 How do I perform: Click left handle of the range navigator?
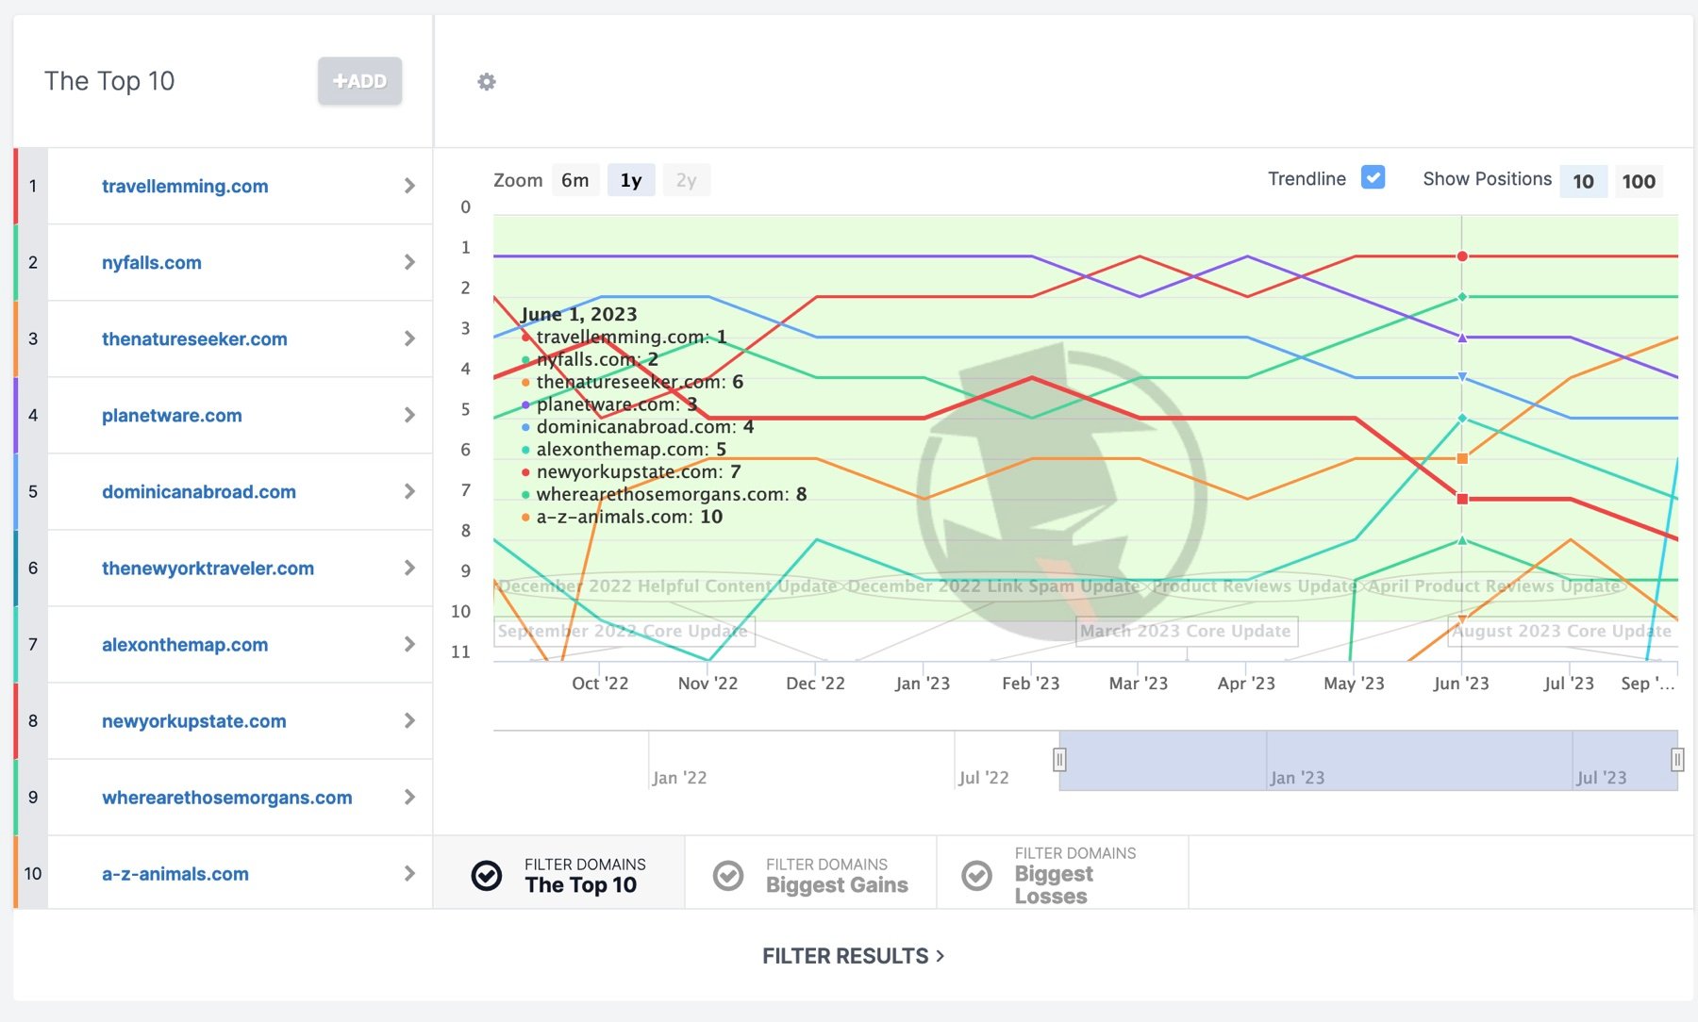coord(1059,759)
